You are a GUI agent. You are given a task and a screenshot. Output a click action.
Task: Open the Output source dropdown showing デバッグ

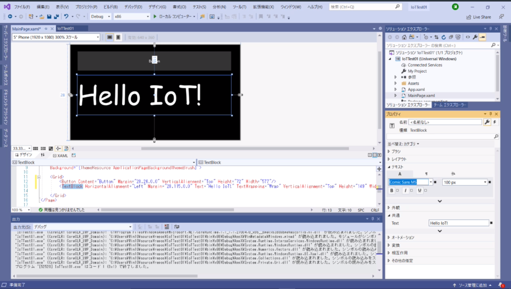click(x=83, y=227)
